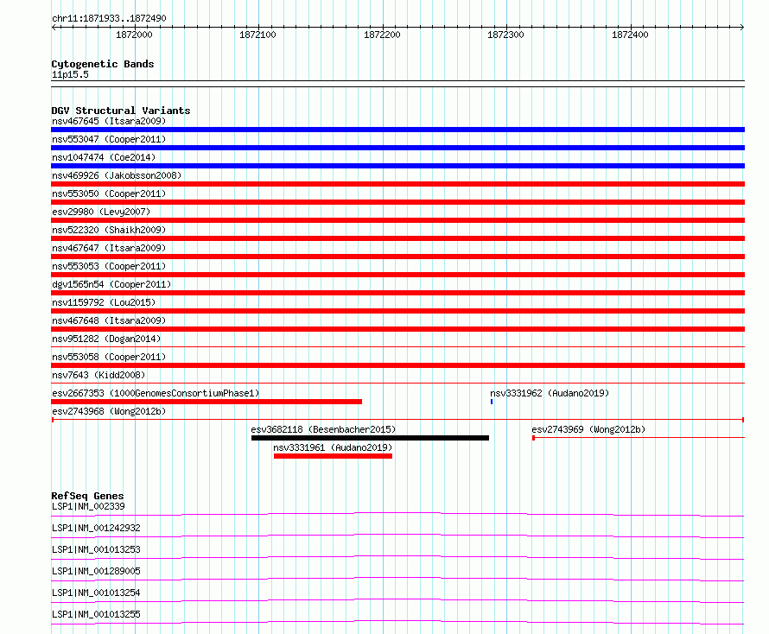Open nsv467647 (Itsara2009) variant
Viewport: 769px width, 634px height.
(109, 248)
